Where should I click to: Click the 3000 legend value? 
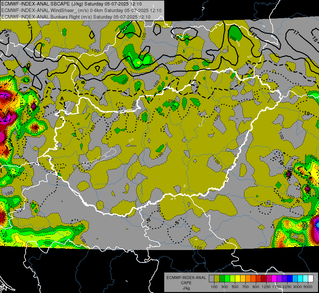pos(297,287)
